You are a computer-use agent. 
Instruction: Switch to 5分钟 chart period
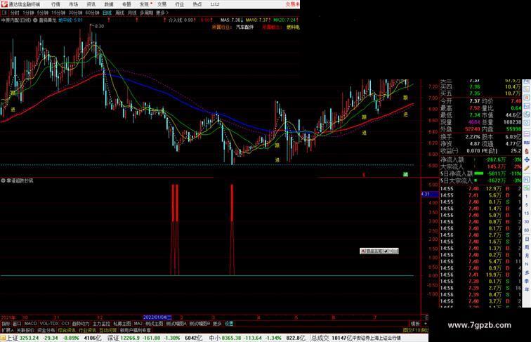coord(43,13)
